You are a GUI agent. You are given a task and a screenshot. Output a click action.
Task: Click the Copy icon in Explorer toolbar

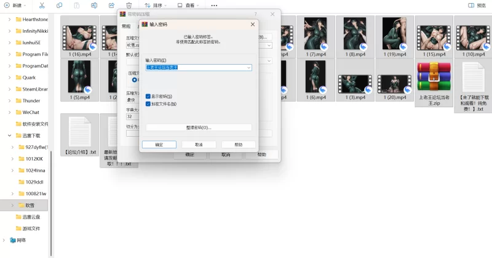(59, 5)
